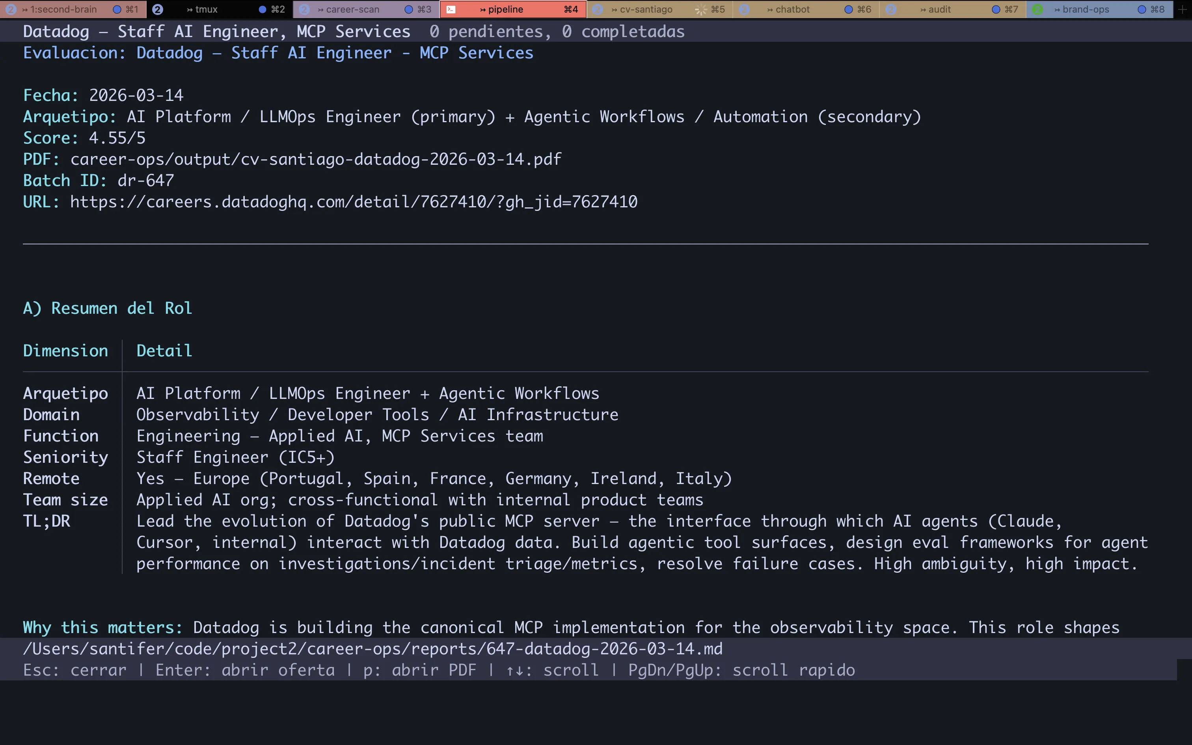
Task: Click the cv-santiago-datadog PDF path
Action: [x=315, y=159]
